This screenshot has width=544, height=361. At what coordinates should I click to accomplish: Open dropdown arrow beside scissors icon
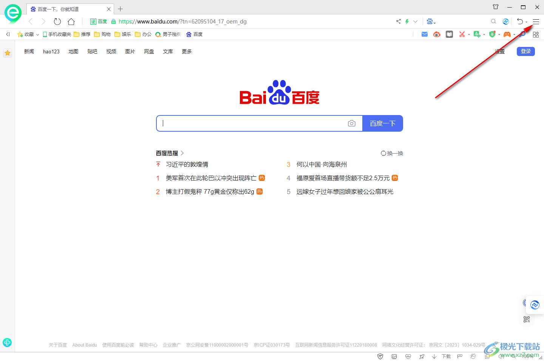tap(469, 35)
